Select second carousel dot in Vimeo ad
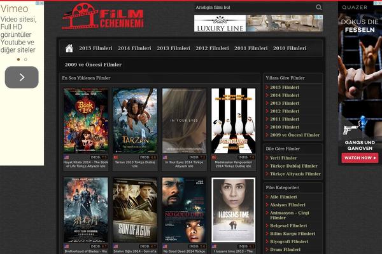The height and width of the screenshot is (254, 382). pos(25,59)
